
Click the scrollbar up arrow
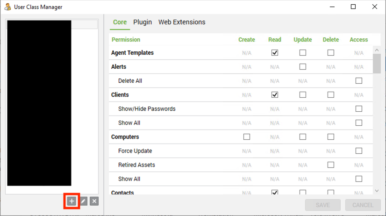click(377, 50)
